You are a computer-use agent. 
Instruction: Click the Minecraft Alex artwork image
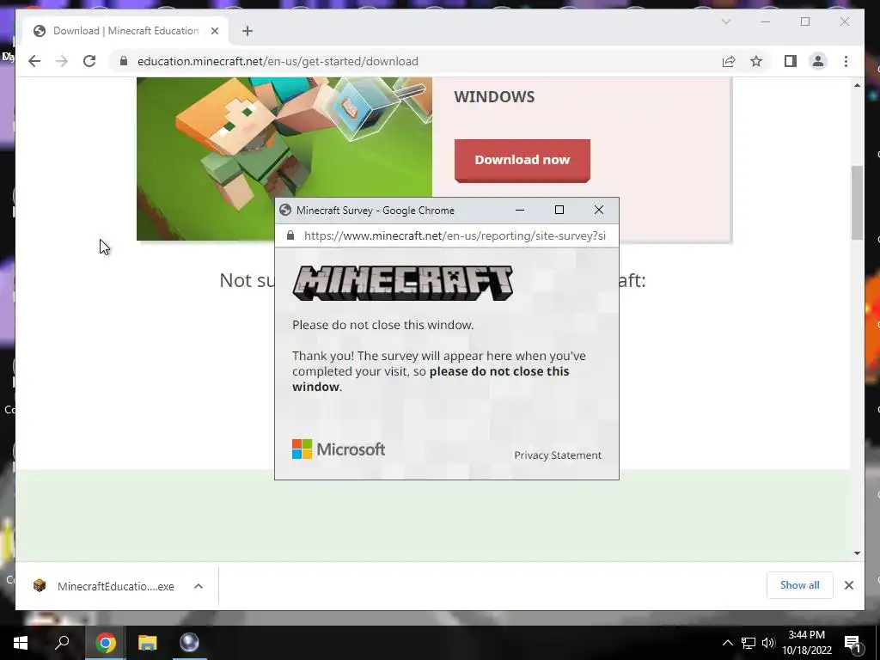[x=284, y=159]
